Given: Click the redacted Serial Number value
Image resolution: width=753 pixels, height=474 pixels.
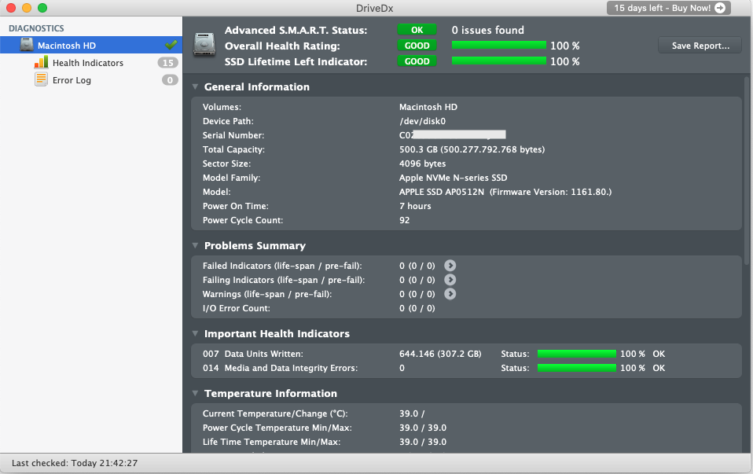Looking at the screenshot, I should tap(453, 135).
